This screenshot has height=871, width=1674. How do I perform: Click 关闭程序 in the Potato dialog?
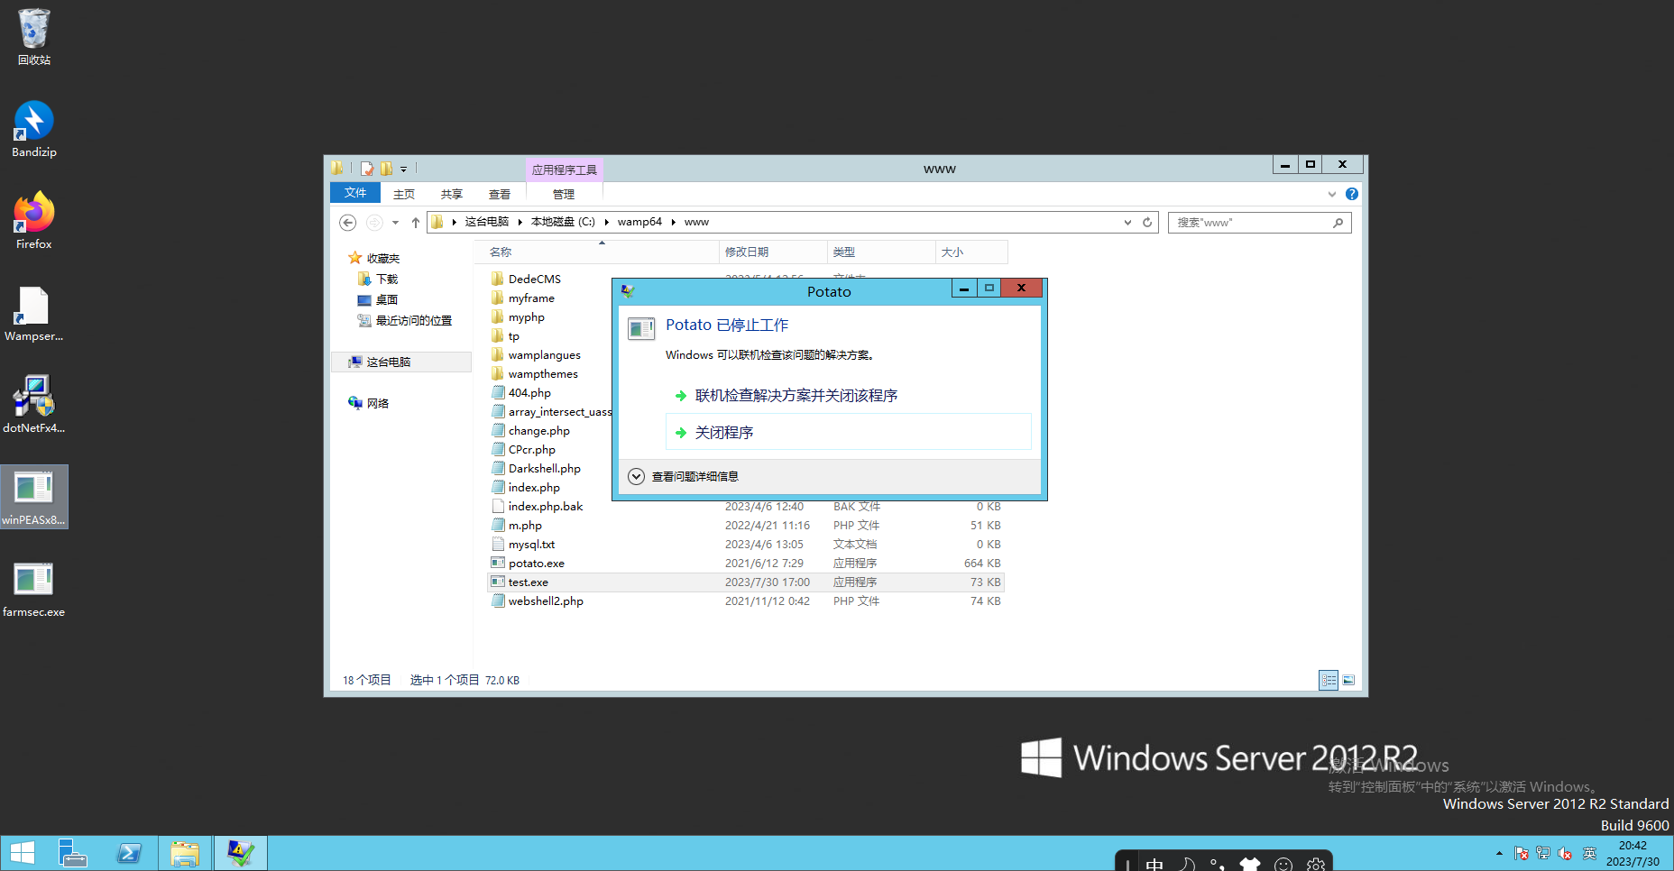(x=848, y=432)
